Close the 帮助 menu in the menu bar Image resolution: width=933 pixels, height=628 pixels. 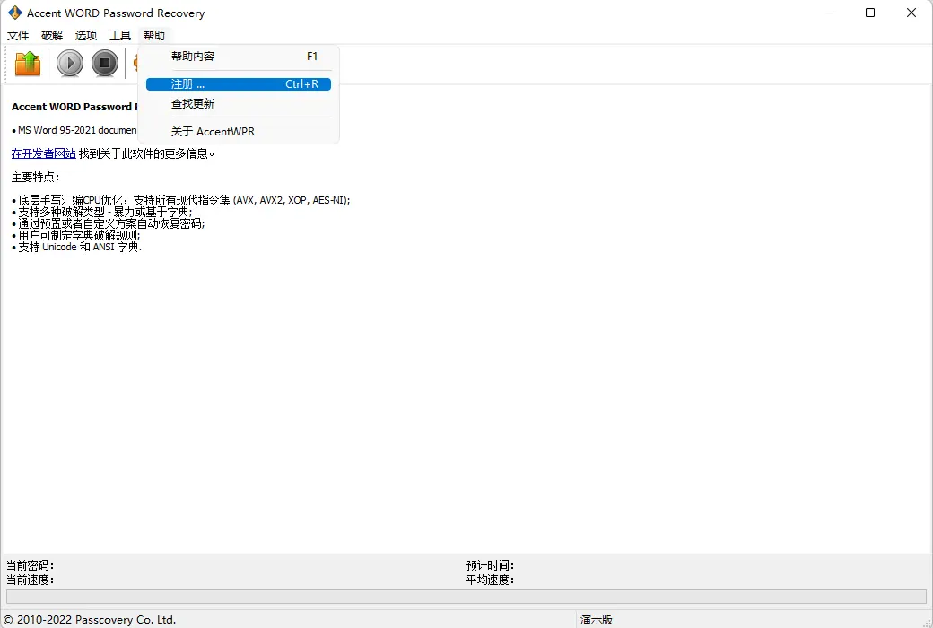[x=154, y=35]
